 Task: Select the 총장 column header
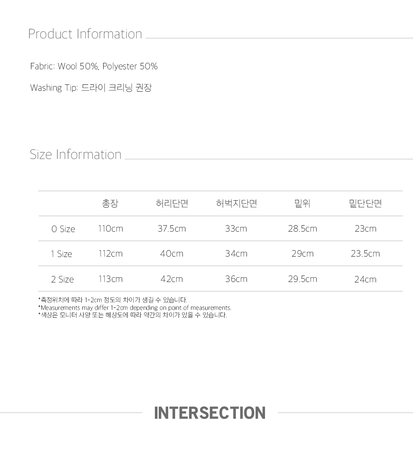[x=110, y=204]
